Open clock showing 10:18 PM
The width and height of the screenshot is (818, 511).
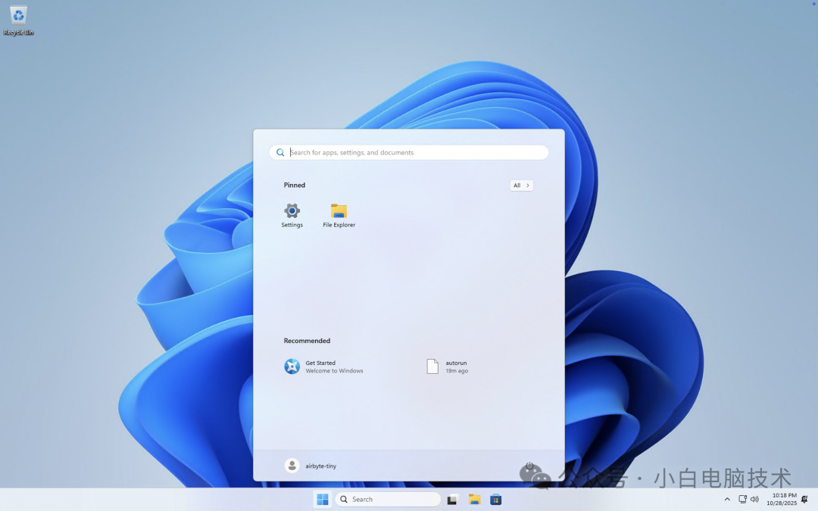pyautogui.click(x=782, y=500)
